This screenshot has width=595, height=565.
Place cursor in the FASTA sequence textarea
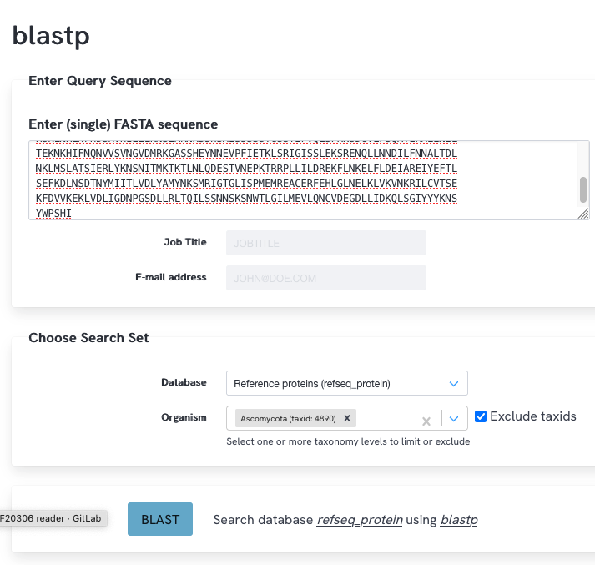(303, 180)
